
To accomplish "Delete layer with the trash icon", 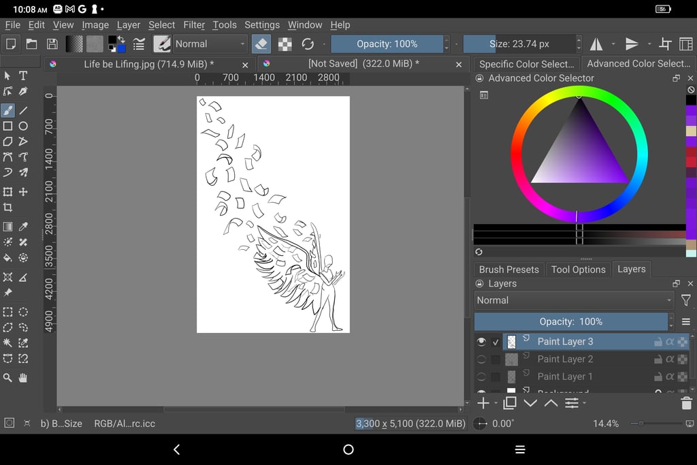I will [686, 403].
